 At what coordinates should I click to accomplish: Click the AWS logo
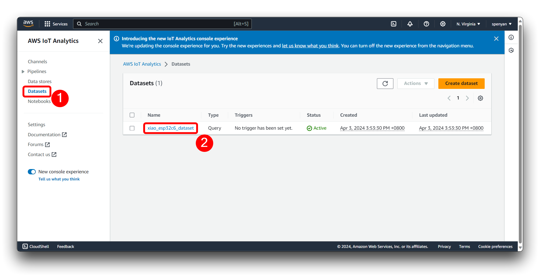(28, 24)
